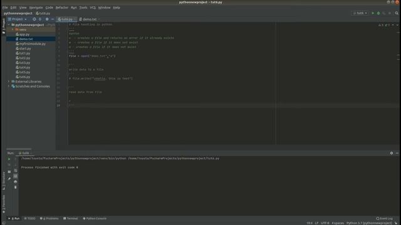Toggle the Project side tool window stripe
Screen dimensions: 401x225
(x=4, y=26)
